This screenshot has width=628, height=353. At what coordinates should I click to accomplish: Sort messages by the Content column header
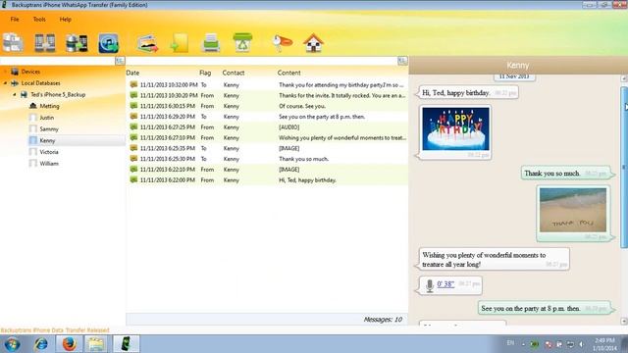288,73
